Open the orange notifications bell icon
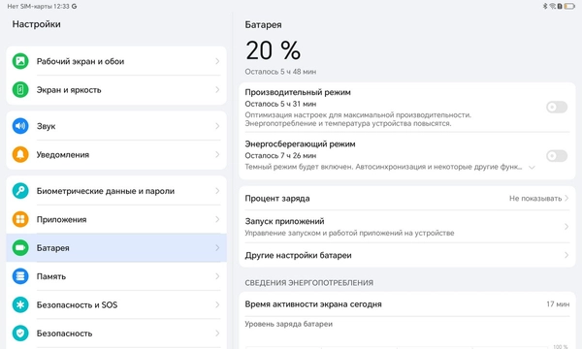Viewport: 582px width, 349px height. (20, 154)
